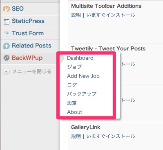Click the Trust Form icon

[x=7, y=34]
